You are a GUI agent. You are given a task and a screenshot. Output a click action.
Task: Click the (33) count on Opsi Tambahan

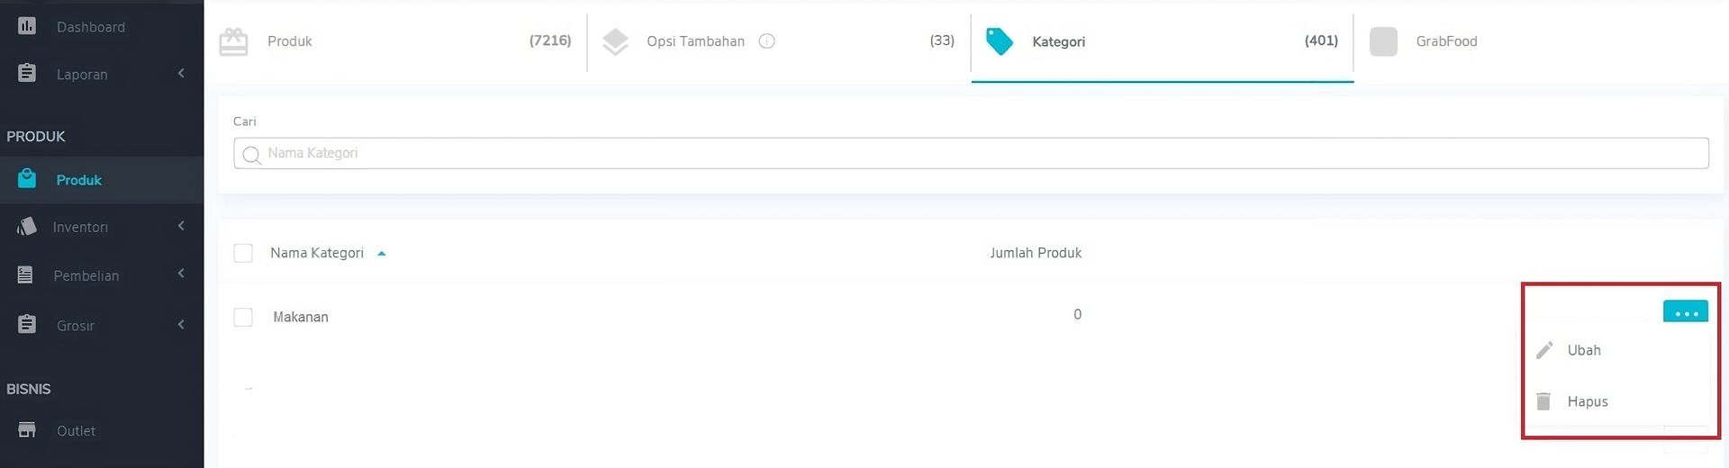pyautogui.click(x=942, y=40)
